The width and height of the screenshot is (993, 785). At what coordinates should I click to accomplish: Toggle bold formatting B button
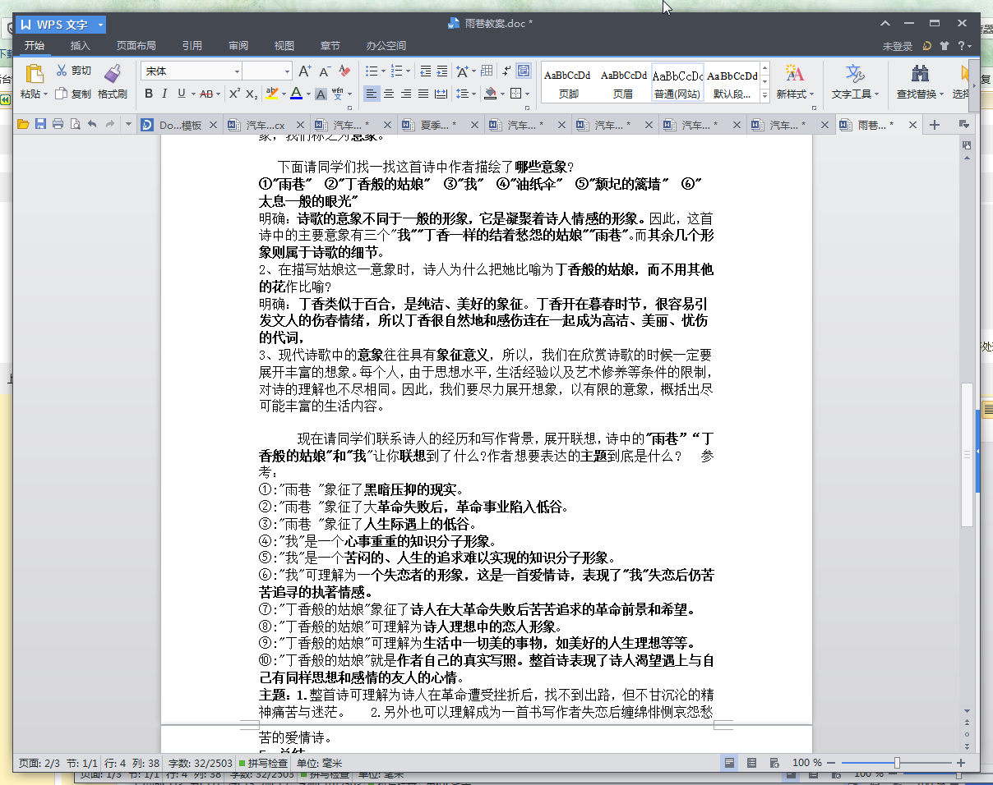(149, 94)
